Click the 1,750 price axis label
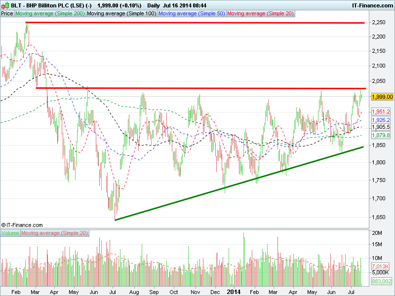This screenshot has width=395, height=296. (379, 181)
